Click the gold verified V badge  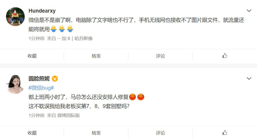point(55,79)
